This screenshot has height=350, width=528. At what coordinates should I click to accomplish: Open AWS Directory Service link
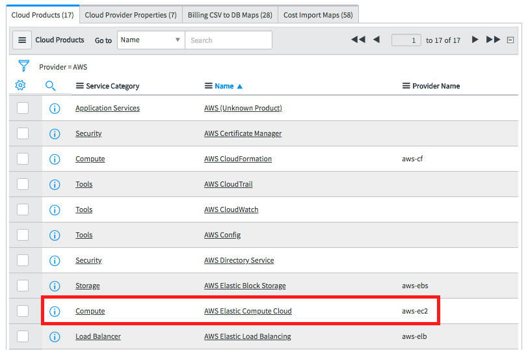239,260
